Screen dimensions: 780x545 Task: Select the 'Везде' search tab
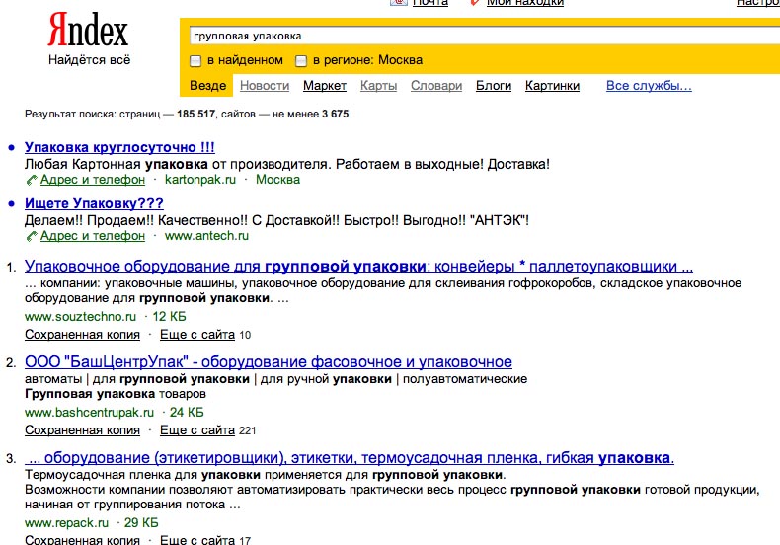[x=208, y=86]
